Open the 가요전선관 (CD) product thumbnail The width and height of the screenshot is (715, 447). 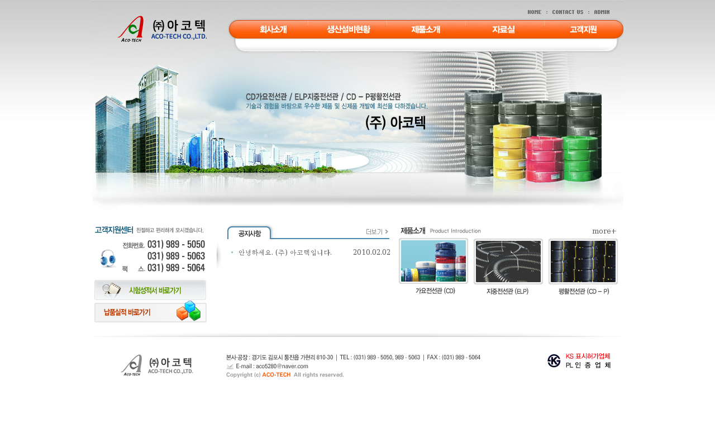pos(433,261)
